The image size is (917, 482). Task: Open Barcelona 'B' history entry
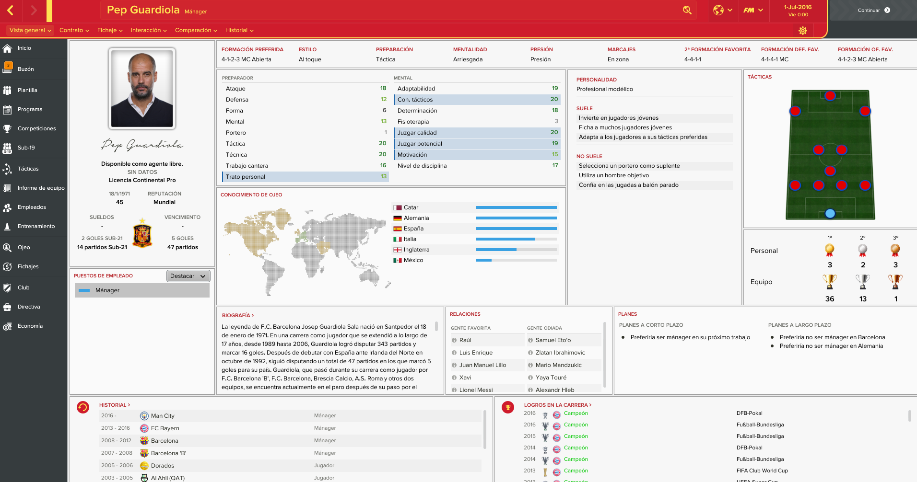(x=290, y=453)
